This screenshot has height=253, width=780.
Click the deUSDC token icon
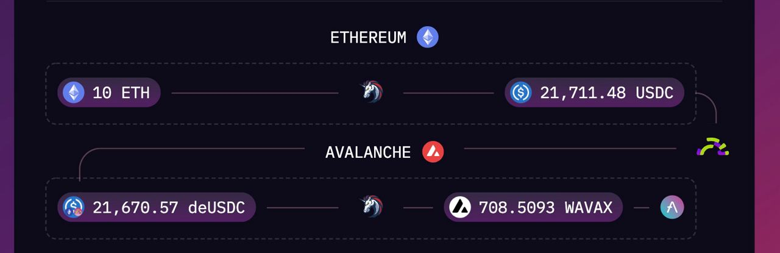(74, 207)
